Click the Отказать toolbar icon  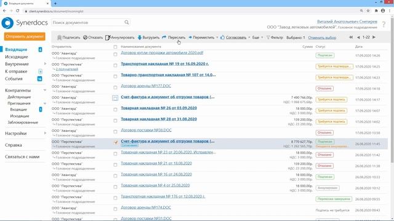pos(85,37)
